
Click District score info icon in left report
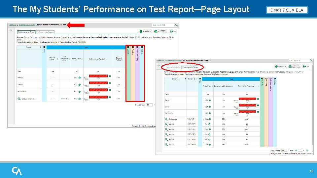(80, 77)
